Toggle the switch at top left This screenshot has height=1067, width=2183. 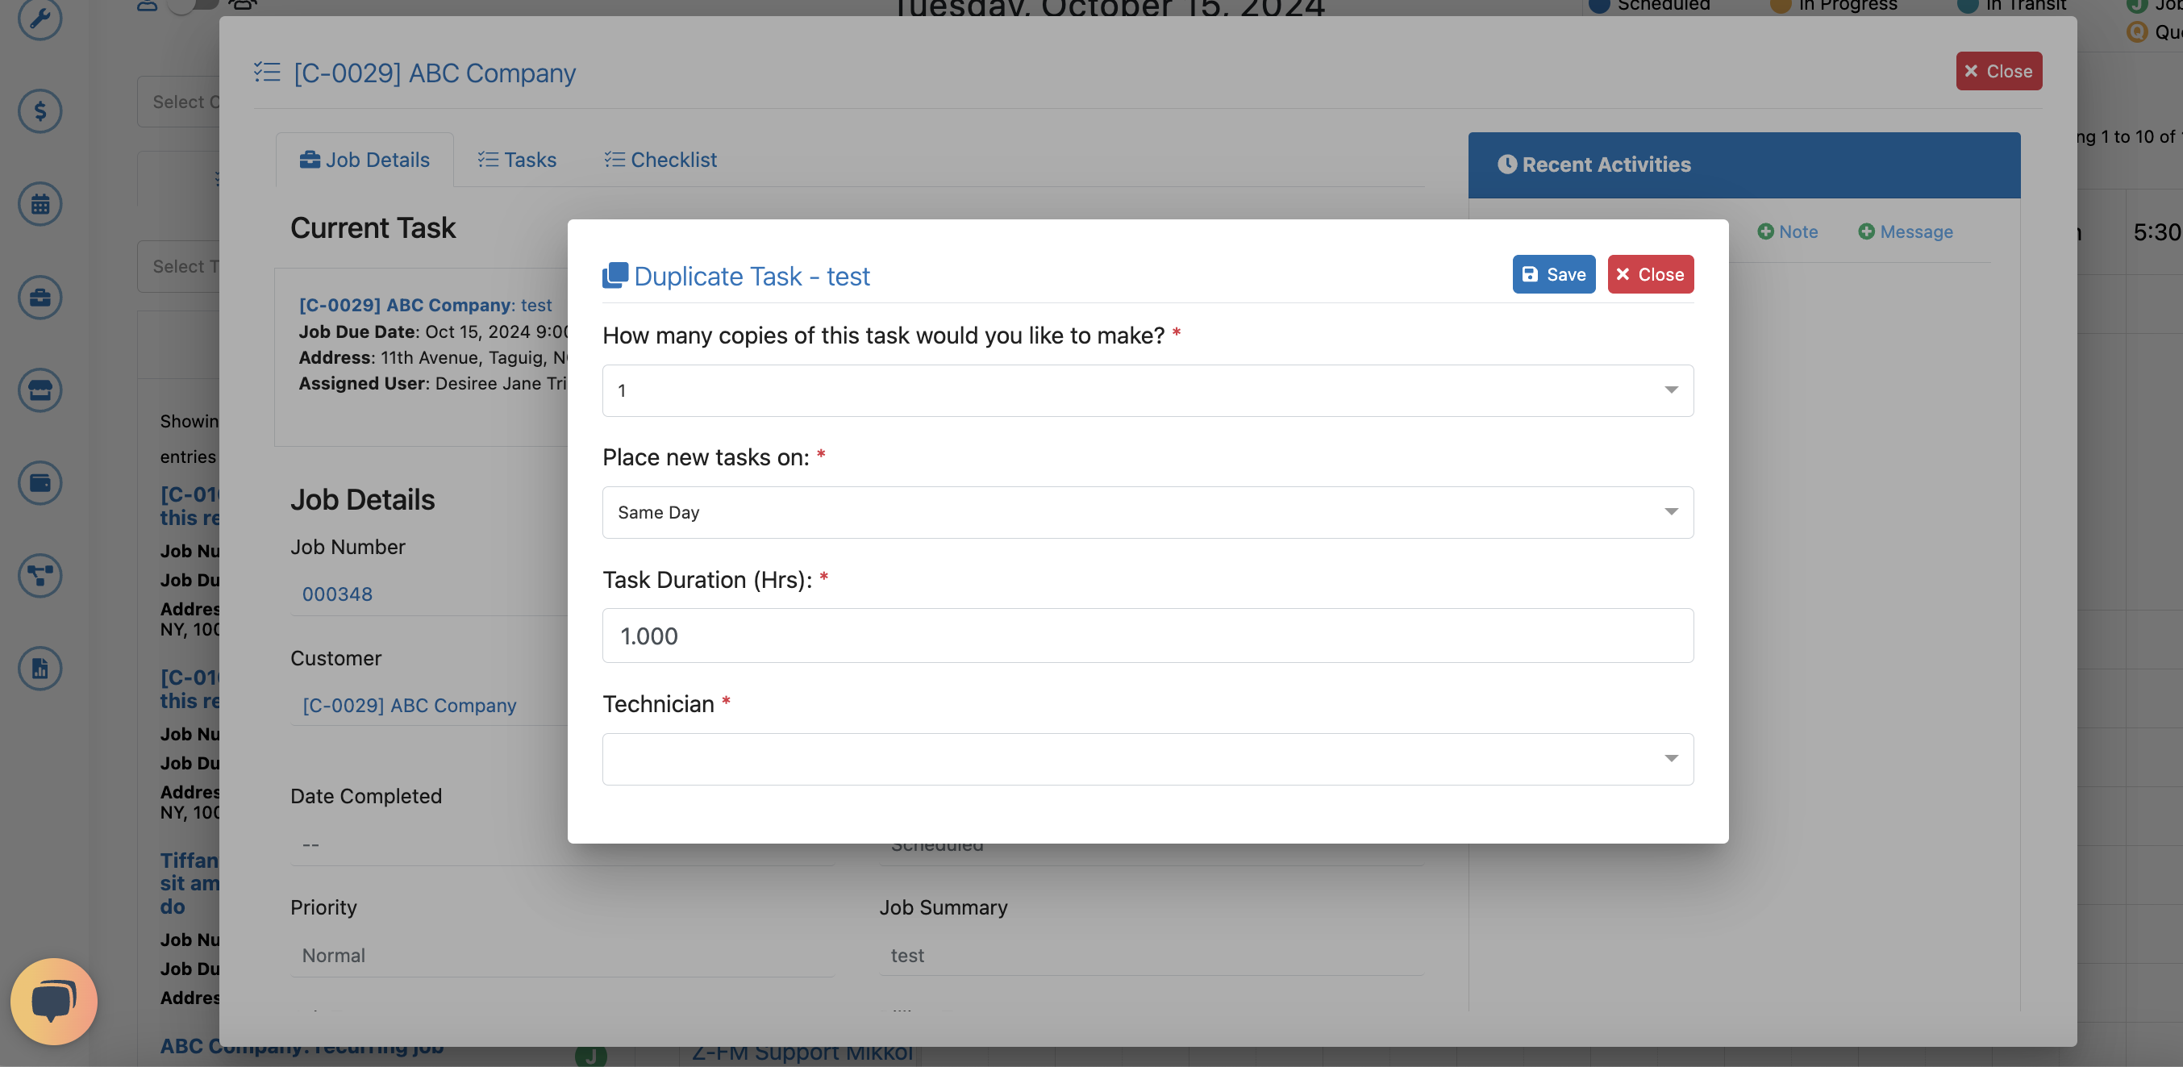pyautogui.click(x=194, y=5)
